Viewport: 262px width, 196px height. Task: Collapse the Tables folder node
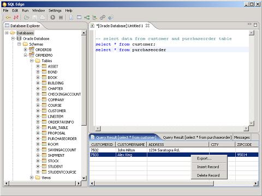click(32, 61)
